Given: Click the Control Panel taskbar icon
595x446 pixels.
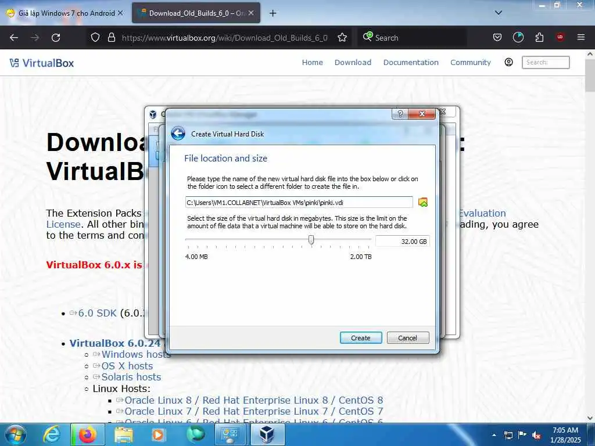Looking at the screenshot, I should tap(230, 434).
